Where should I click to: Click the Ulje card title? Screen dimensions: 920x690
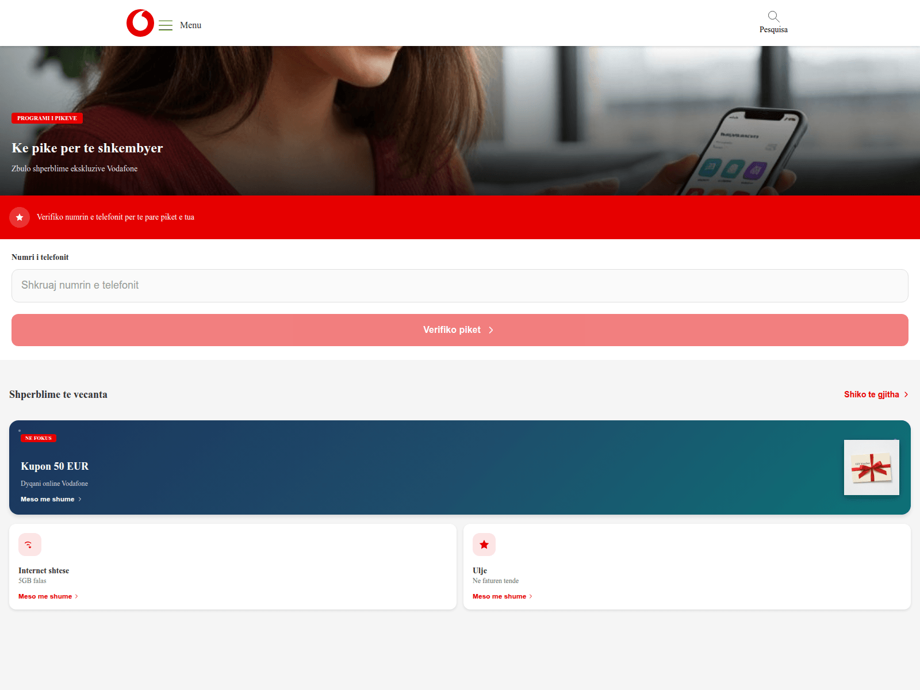click(480, 570)
